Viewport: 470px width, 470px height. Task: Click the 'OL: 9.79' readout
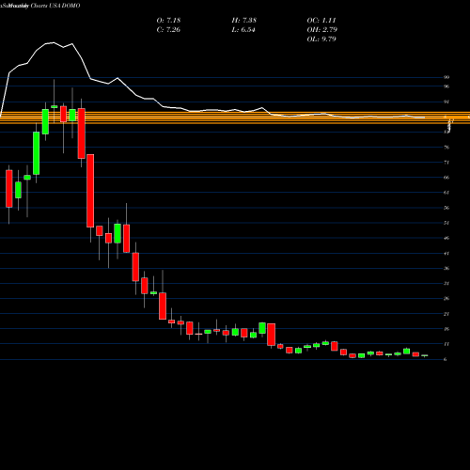(321, 39)
